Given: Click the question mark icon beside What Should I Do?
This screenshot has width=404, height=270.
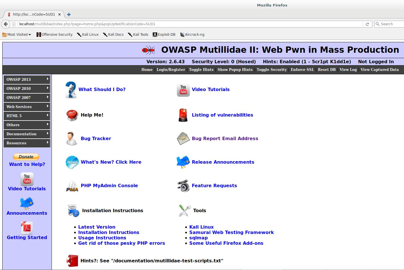Looking at the screenshot, I should point(71,90).
